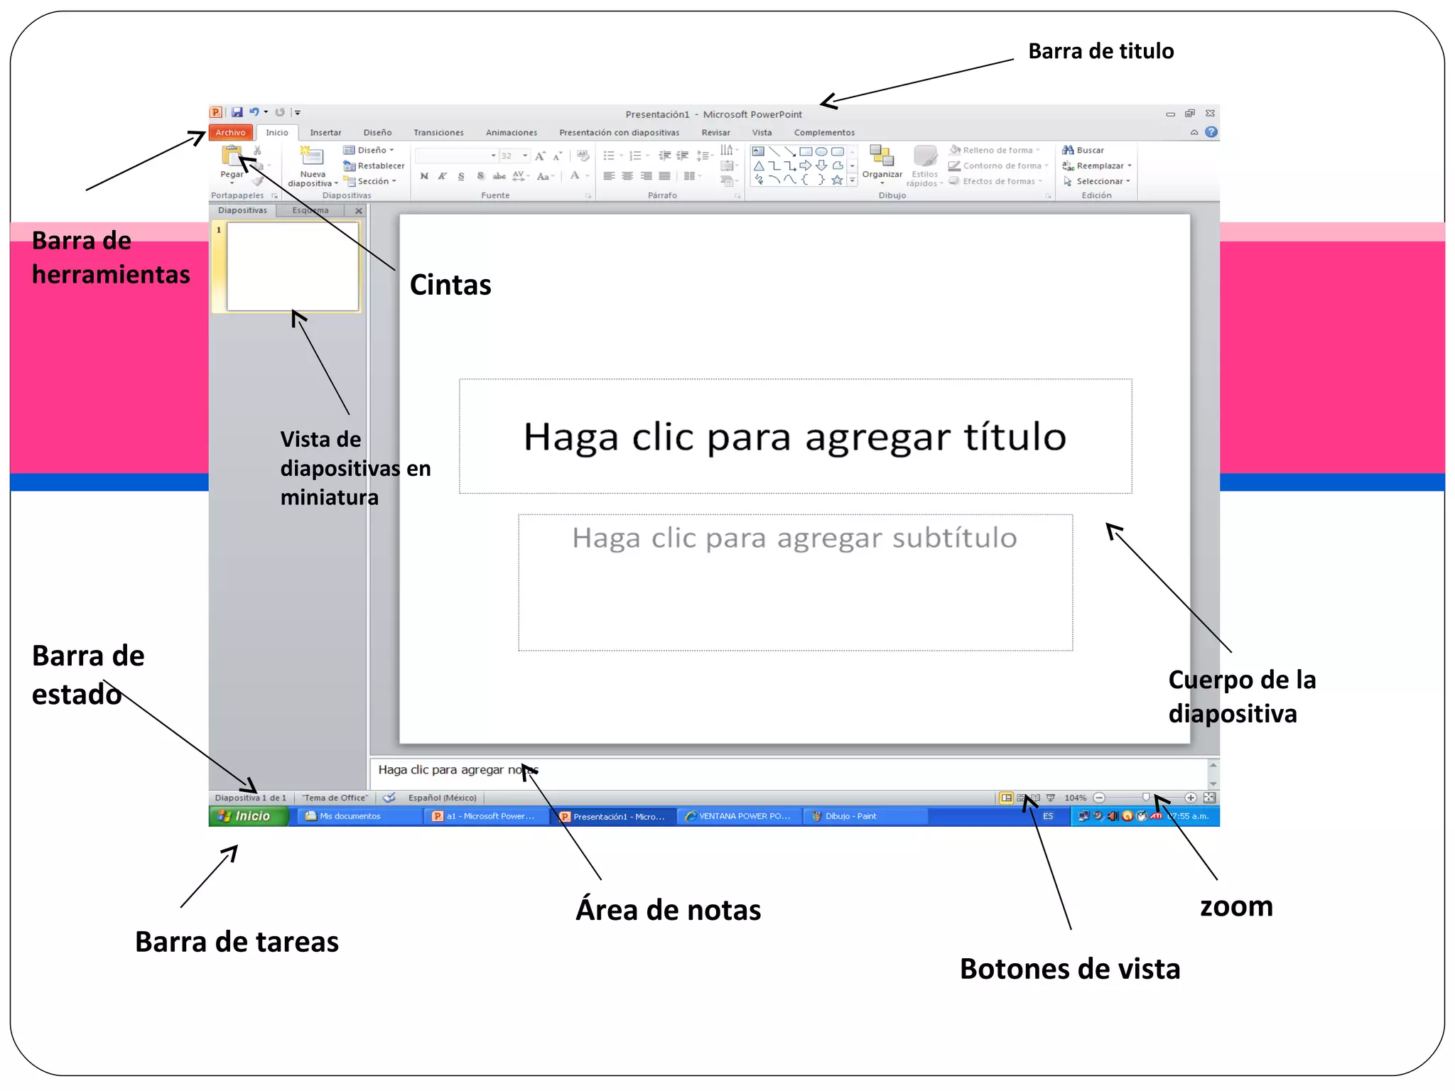The height and width of the screenshot is (1091, 1455).
Task: Open the font size 32 dropdown
Action: click(x=514, y=156)
